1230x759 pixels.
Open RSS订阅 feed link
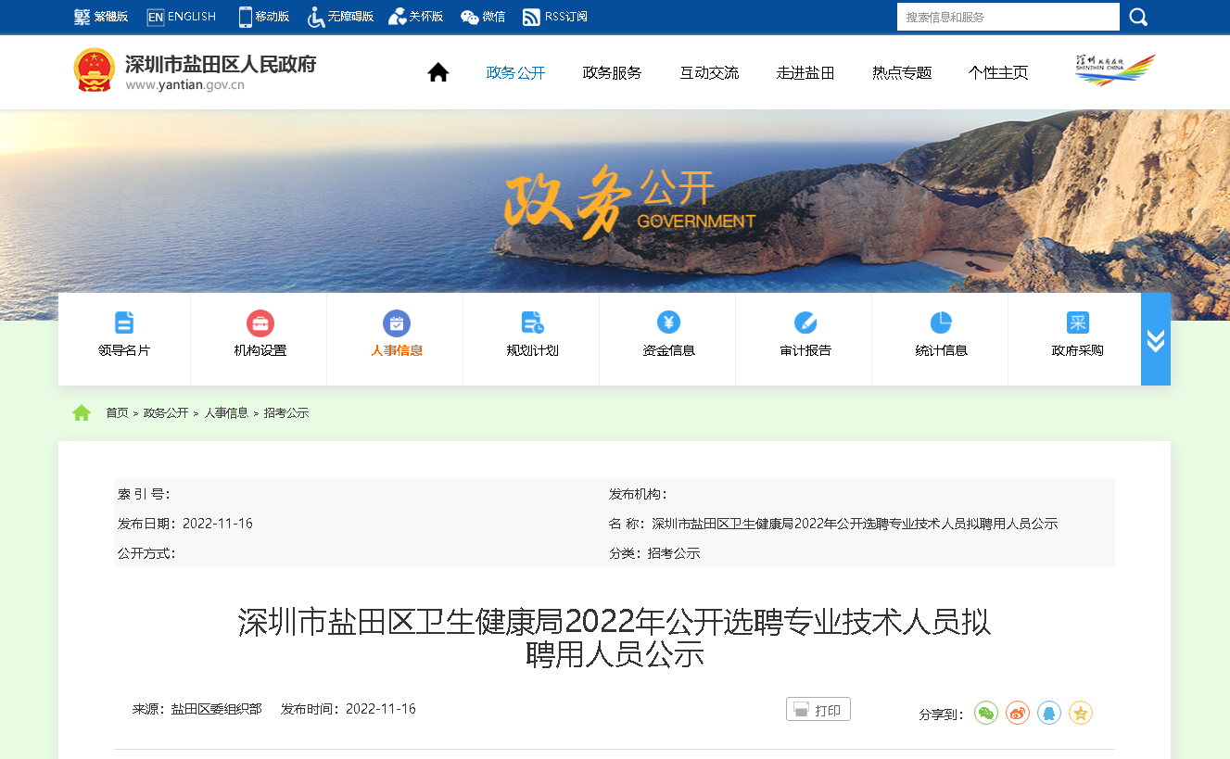pos(555,17)
